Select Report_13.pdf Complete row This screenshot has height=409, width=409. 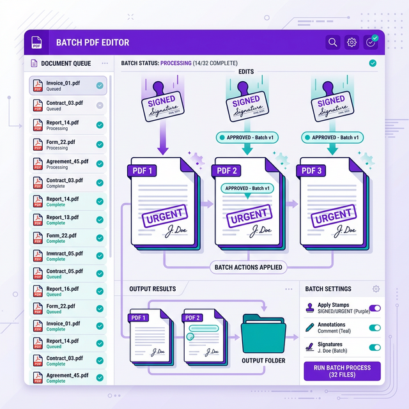point(68,220)
